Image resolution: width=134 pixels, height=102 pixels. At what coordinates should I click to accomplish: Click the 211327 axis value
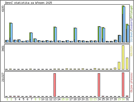(3, 77)
